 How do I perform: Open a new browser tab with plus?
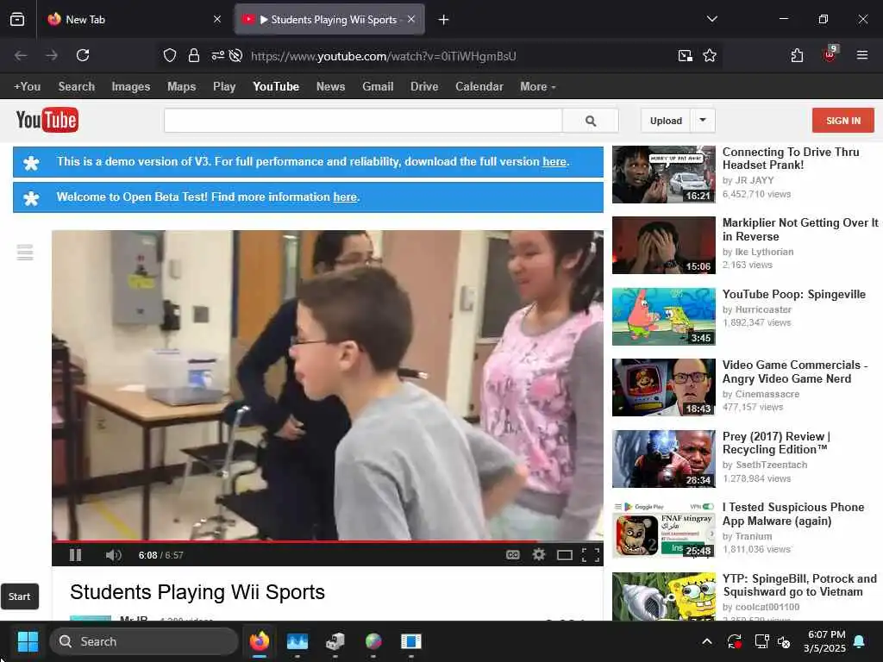(x=443, y=20)
